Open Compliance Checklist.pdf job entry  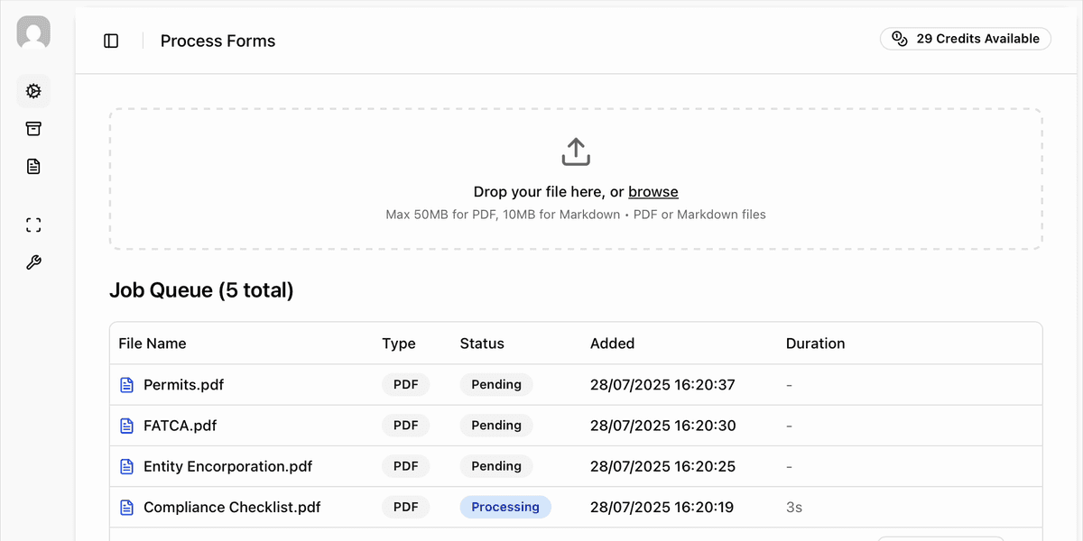232,508
